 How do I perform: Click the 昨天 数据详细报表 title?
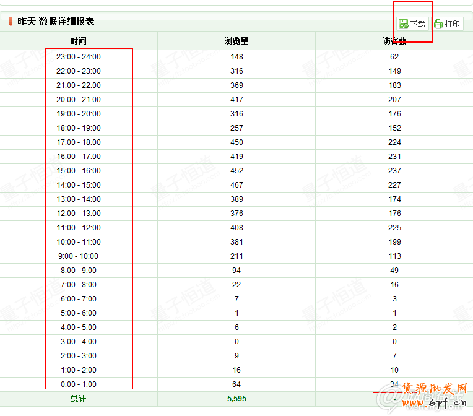pos(56,22)
